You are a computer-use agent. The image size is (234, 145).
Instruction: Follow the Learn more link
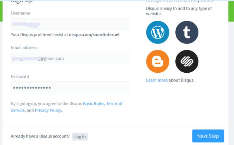click(x=157, y=80)
